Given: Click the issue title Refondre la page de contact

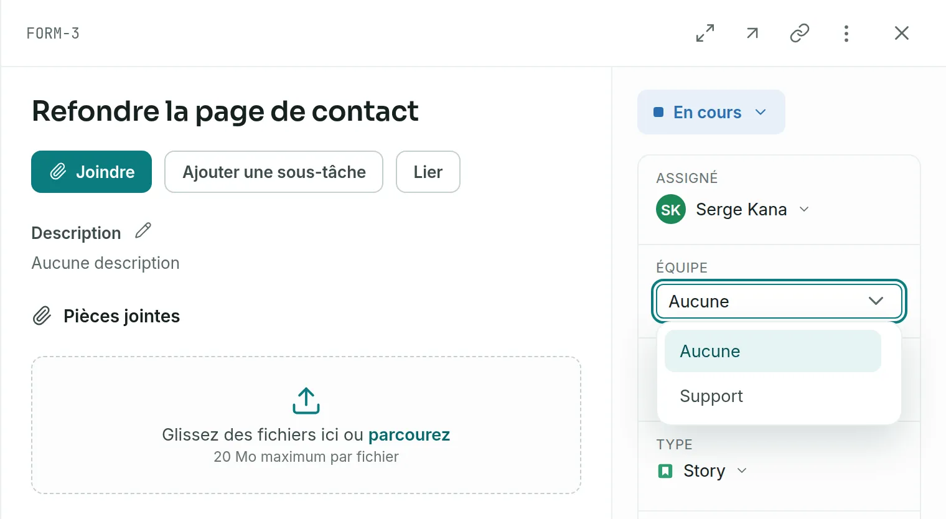Looking at the screenshot, I should click(225, 111).
